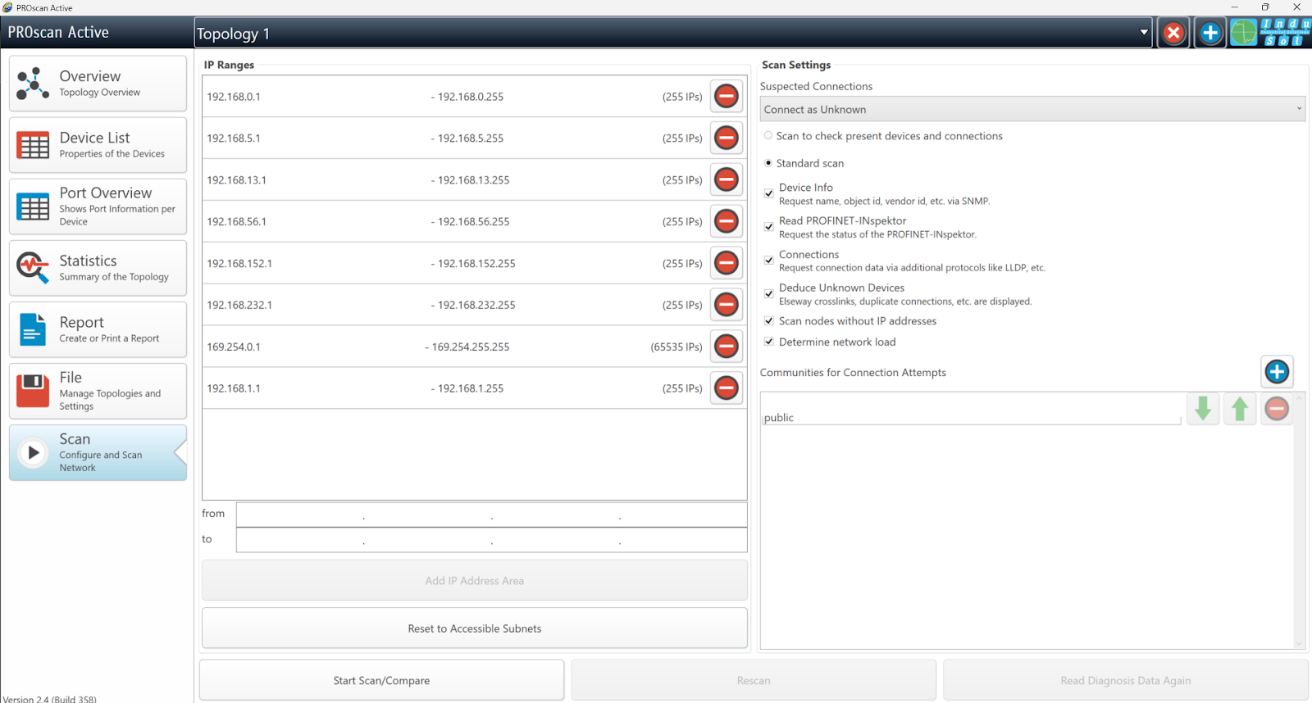Click Read Diagnosis Data Again

tap(1126, 680)
